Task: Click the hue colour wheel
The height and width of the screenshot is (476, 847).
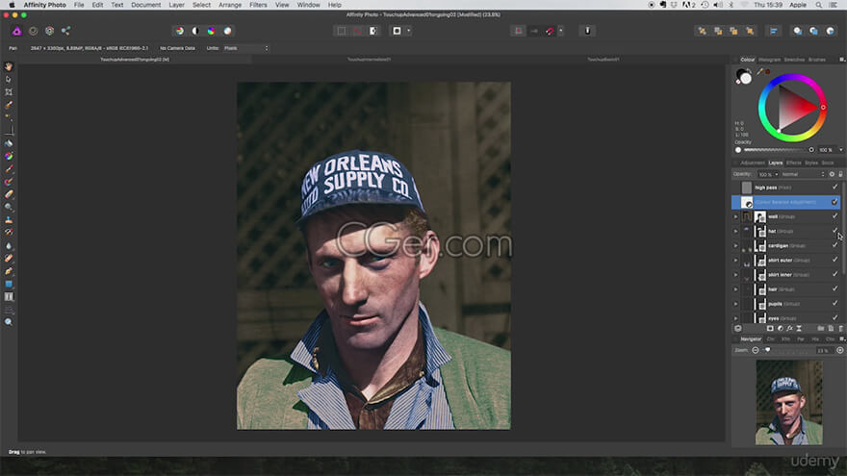Action: 792,108
